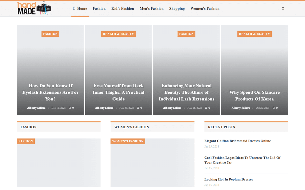Image resolution: width=305 pixels, height=190 pixels.
Task: Open 'Free Yourself from Dark Inner Thighs' article
Action: coord(118,92)
